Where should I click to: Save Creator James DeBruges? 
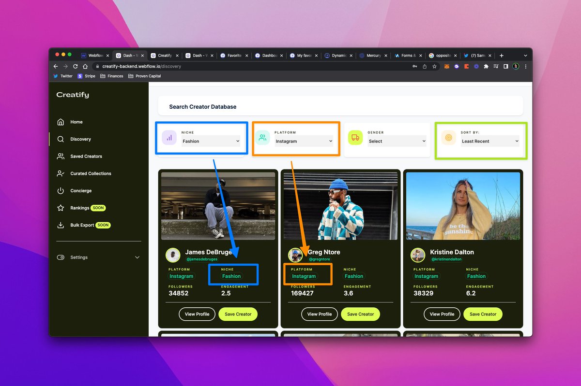tap(238, 314)
